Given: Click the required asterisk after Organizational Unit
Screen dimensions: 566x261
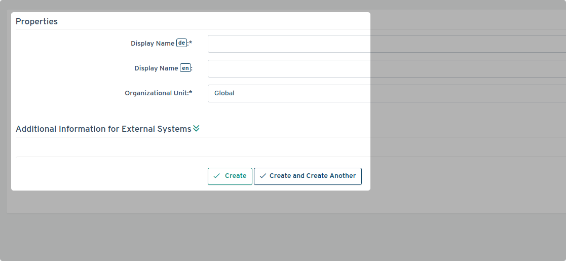Looking at the screenshot, I should click(x=191, y=93).
